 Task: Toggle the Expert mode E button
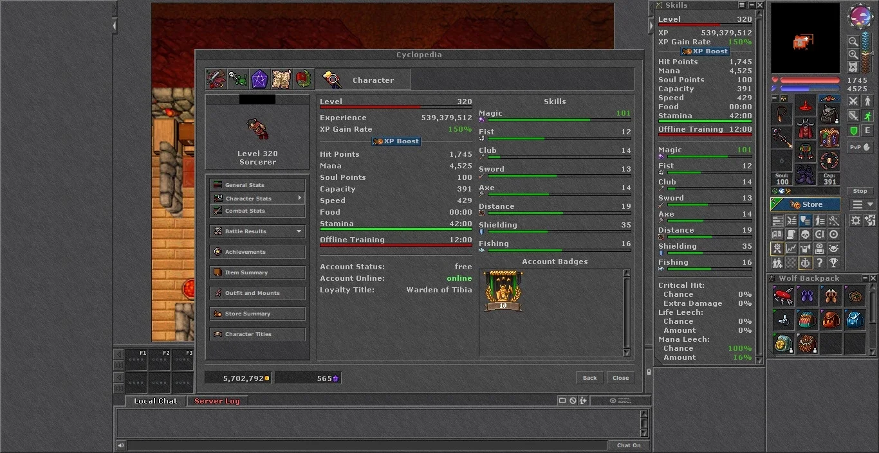point(867,131)
